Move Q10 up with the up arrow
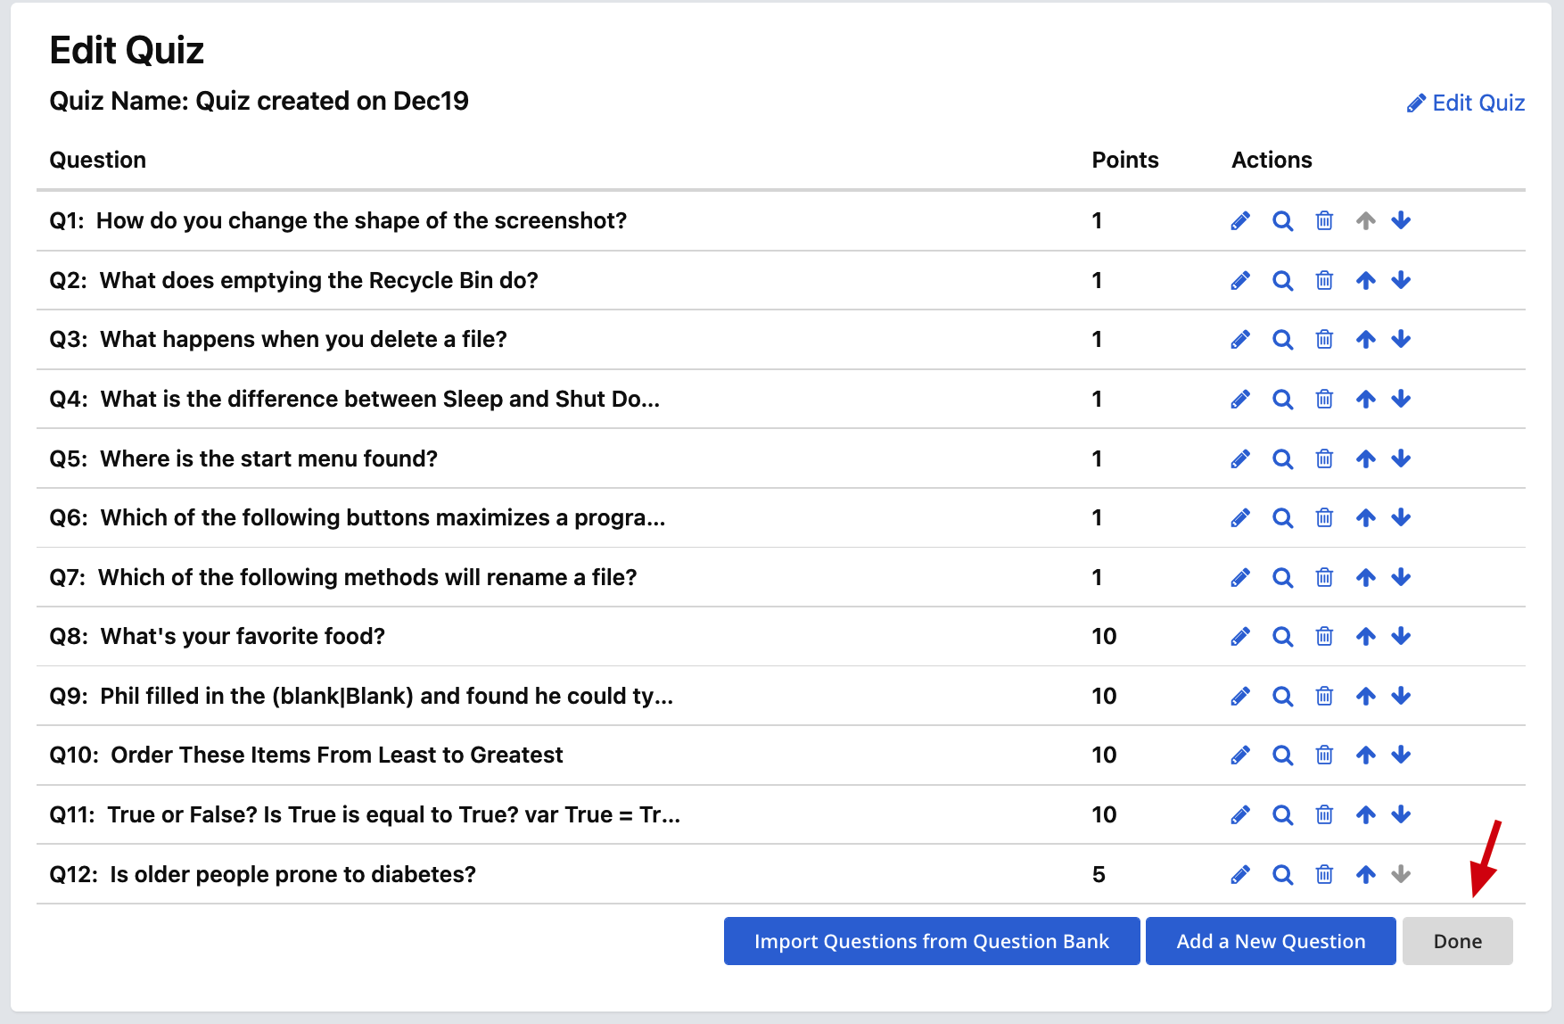 (x=1366, y=755)
